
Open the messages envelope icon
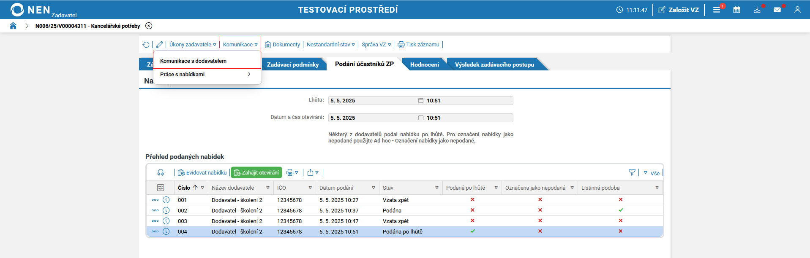(777, 10)
